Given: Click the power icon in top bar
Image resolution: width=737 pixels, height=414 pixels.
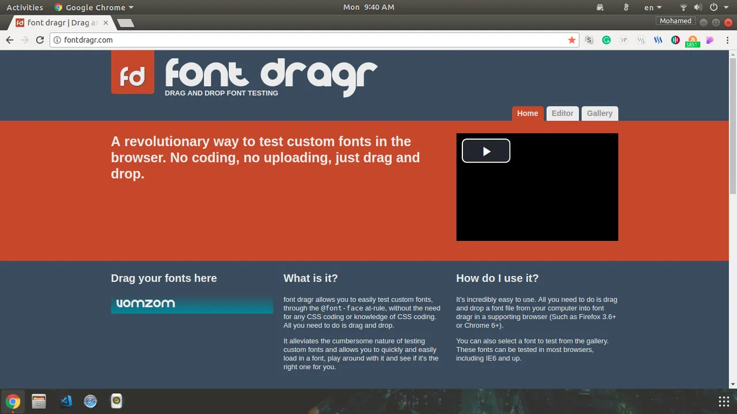Looking at the screenshot, I should tap(714, 7).
